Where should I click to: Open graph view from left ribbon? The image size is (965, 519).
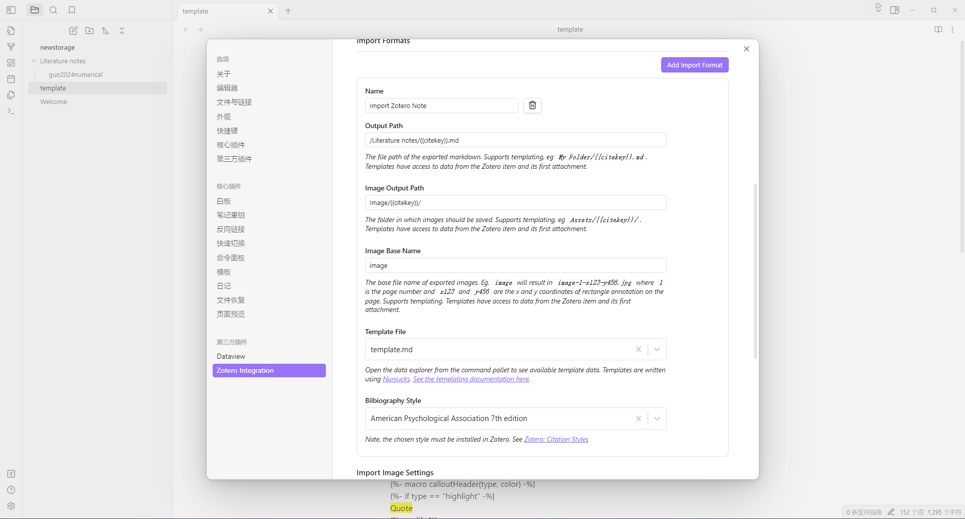(x=11, y=47)
